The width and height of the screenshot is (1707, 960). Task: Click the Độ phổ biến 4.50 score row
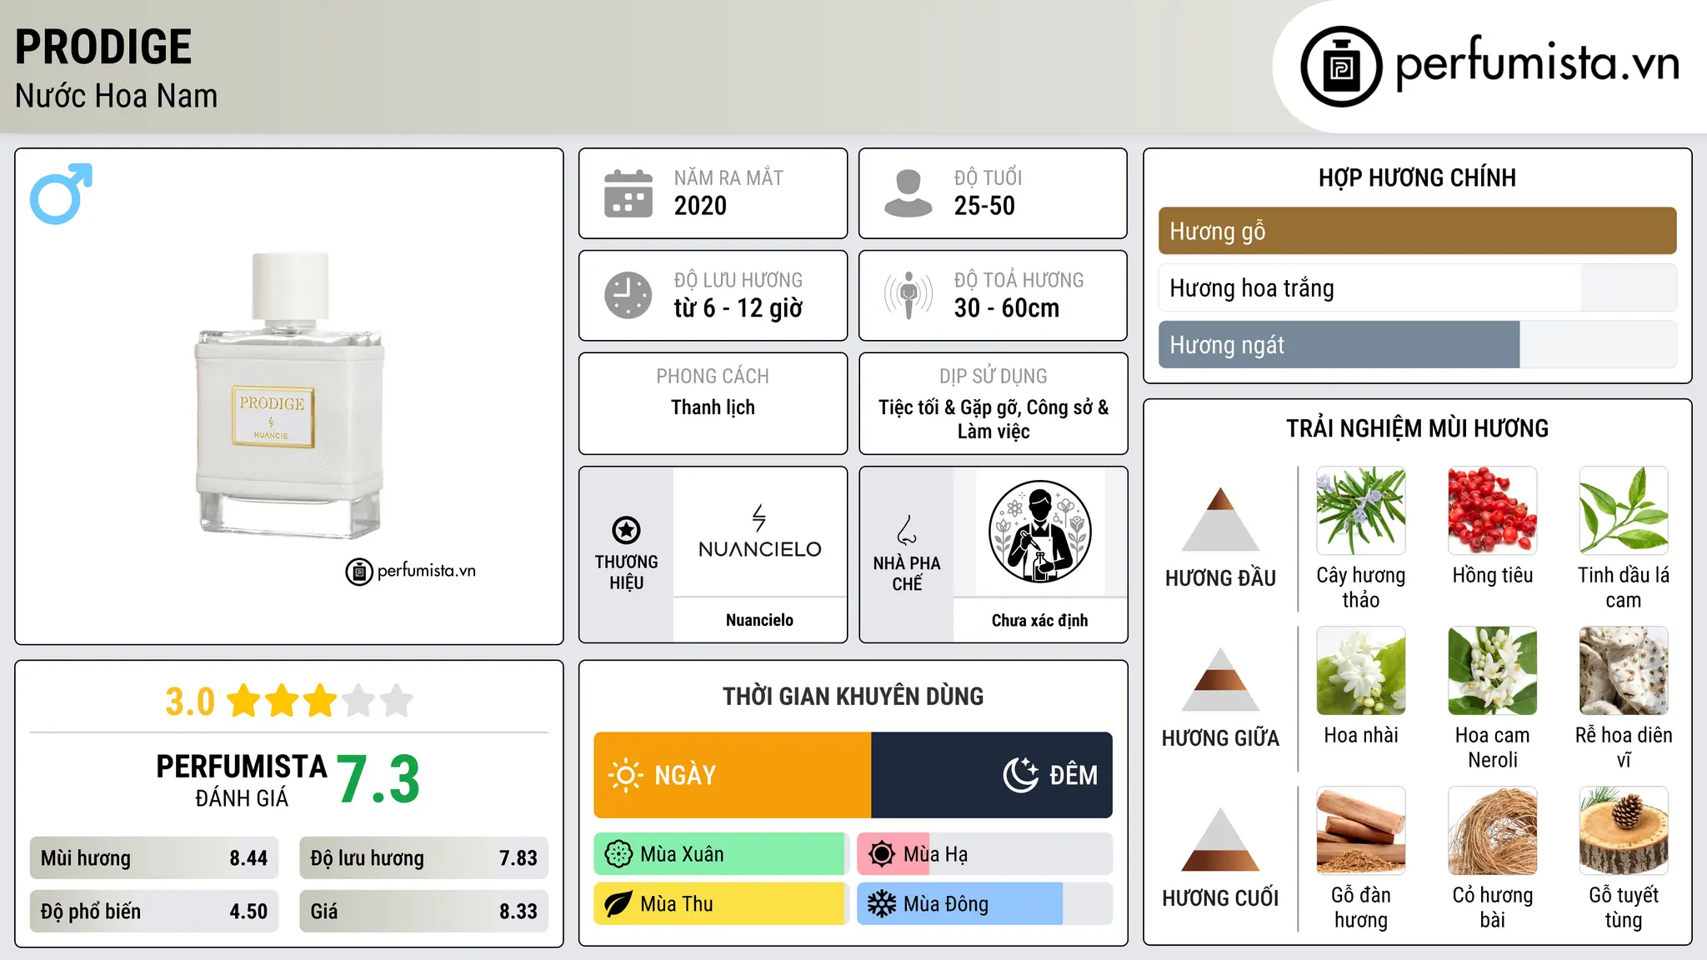tap(154, 912)
